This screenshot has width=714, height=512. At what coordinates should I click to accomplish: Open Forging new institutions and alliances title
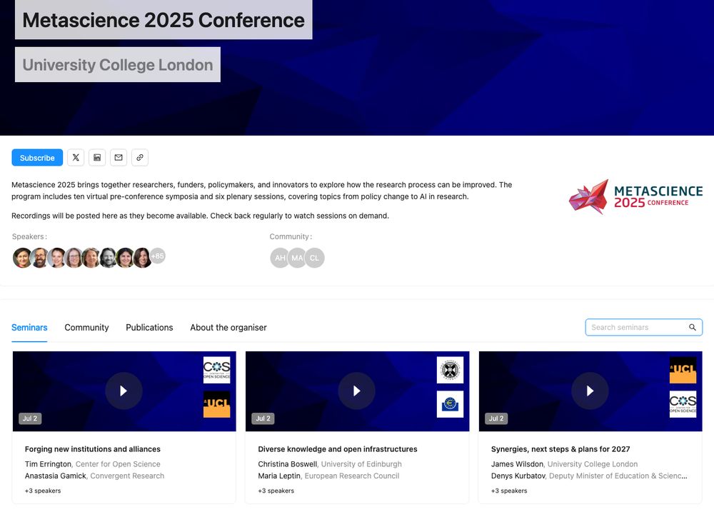pyautogui.click(x=92, y=449)
